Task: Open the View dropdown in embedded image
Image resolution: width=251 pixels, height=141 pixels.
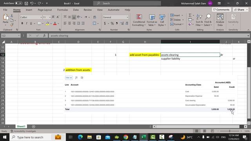Action: pyautogui.click(x=69, y=78)
